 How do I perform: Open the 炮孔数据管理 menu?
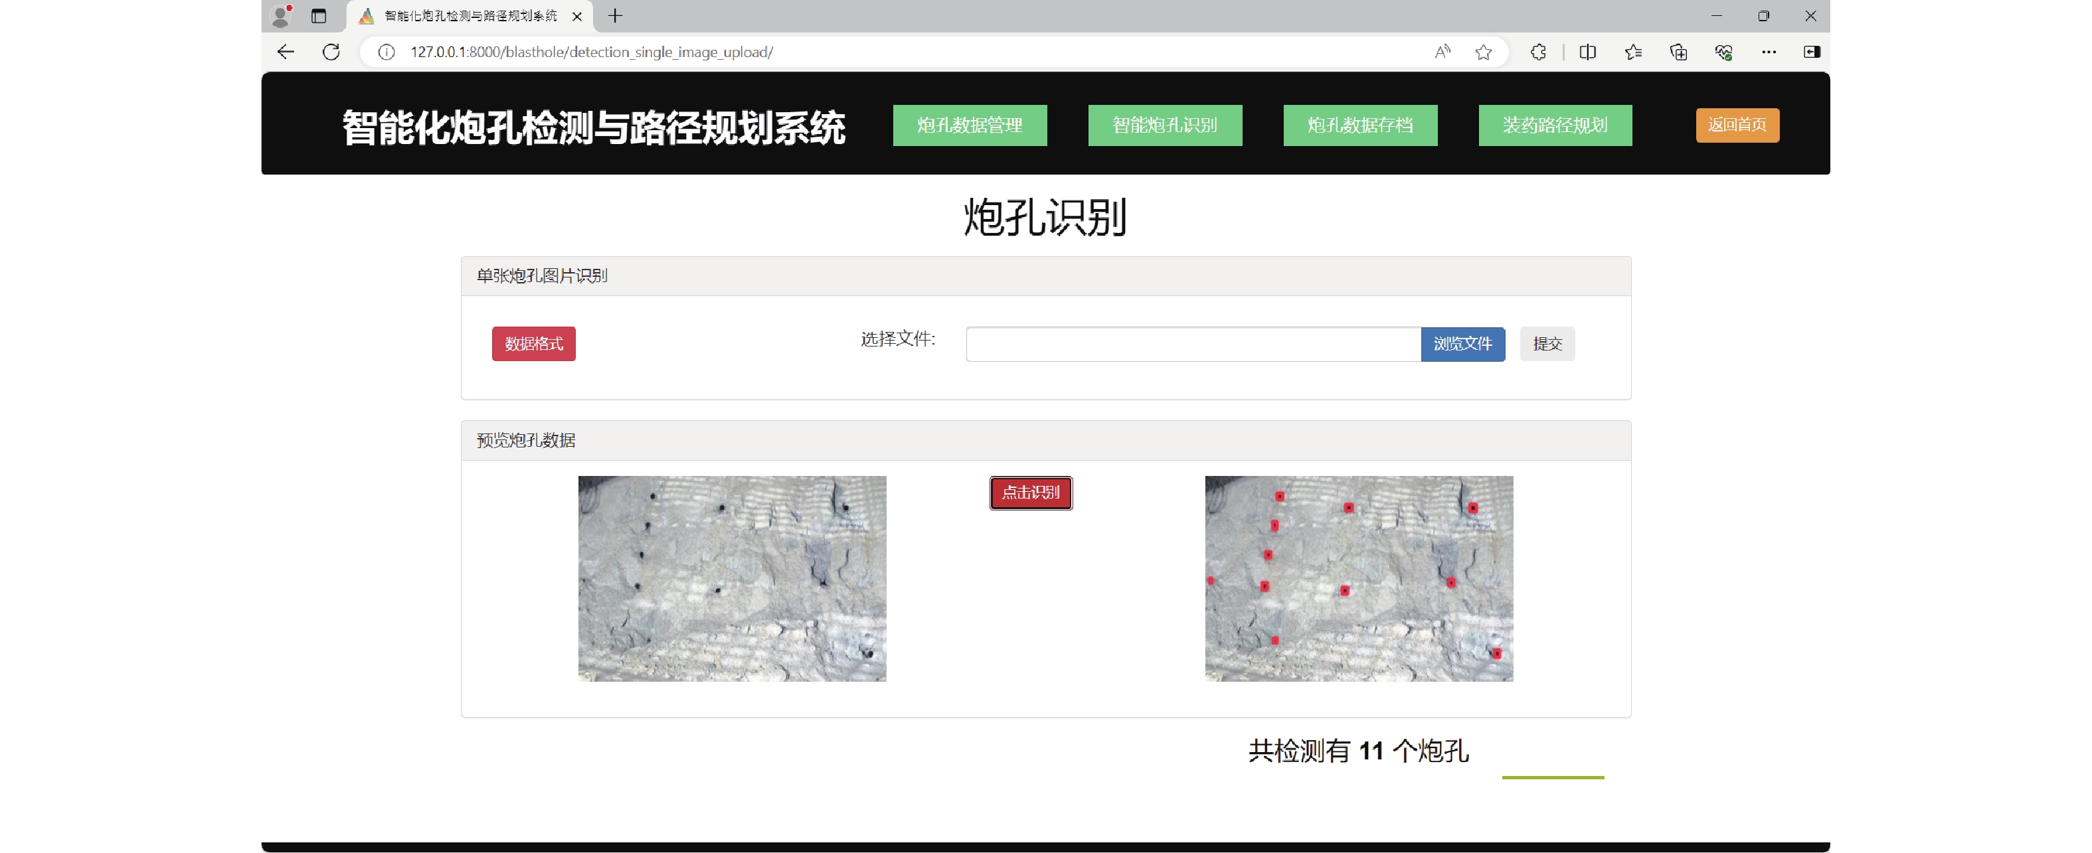(970, 125)
